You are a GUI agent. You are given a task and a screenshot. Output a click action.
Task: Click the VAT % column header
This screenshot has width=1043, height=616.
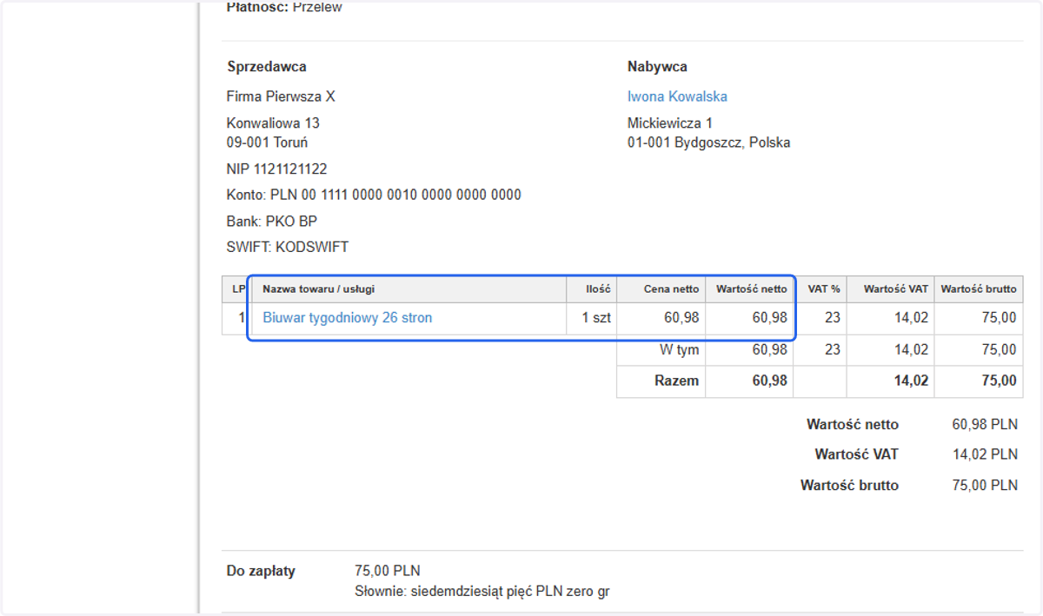824,288
